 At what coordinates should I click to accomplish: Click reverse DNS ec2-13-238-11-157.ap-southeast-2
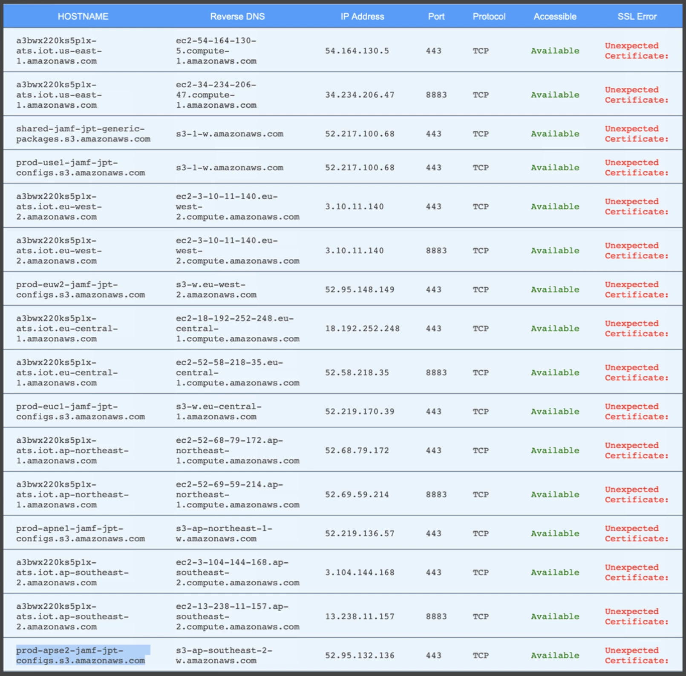pos(237,616)
